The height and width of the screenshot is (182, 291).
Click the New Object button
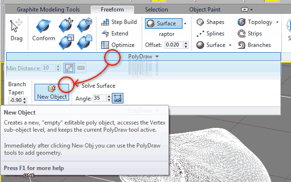click(52, 92)
